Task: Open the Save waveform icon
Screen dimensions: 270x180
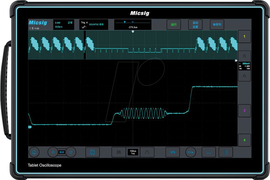Action: pos(92,152)
